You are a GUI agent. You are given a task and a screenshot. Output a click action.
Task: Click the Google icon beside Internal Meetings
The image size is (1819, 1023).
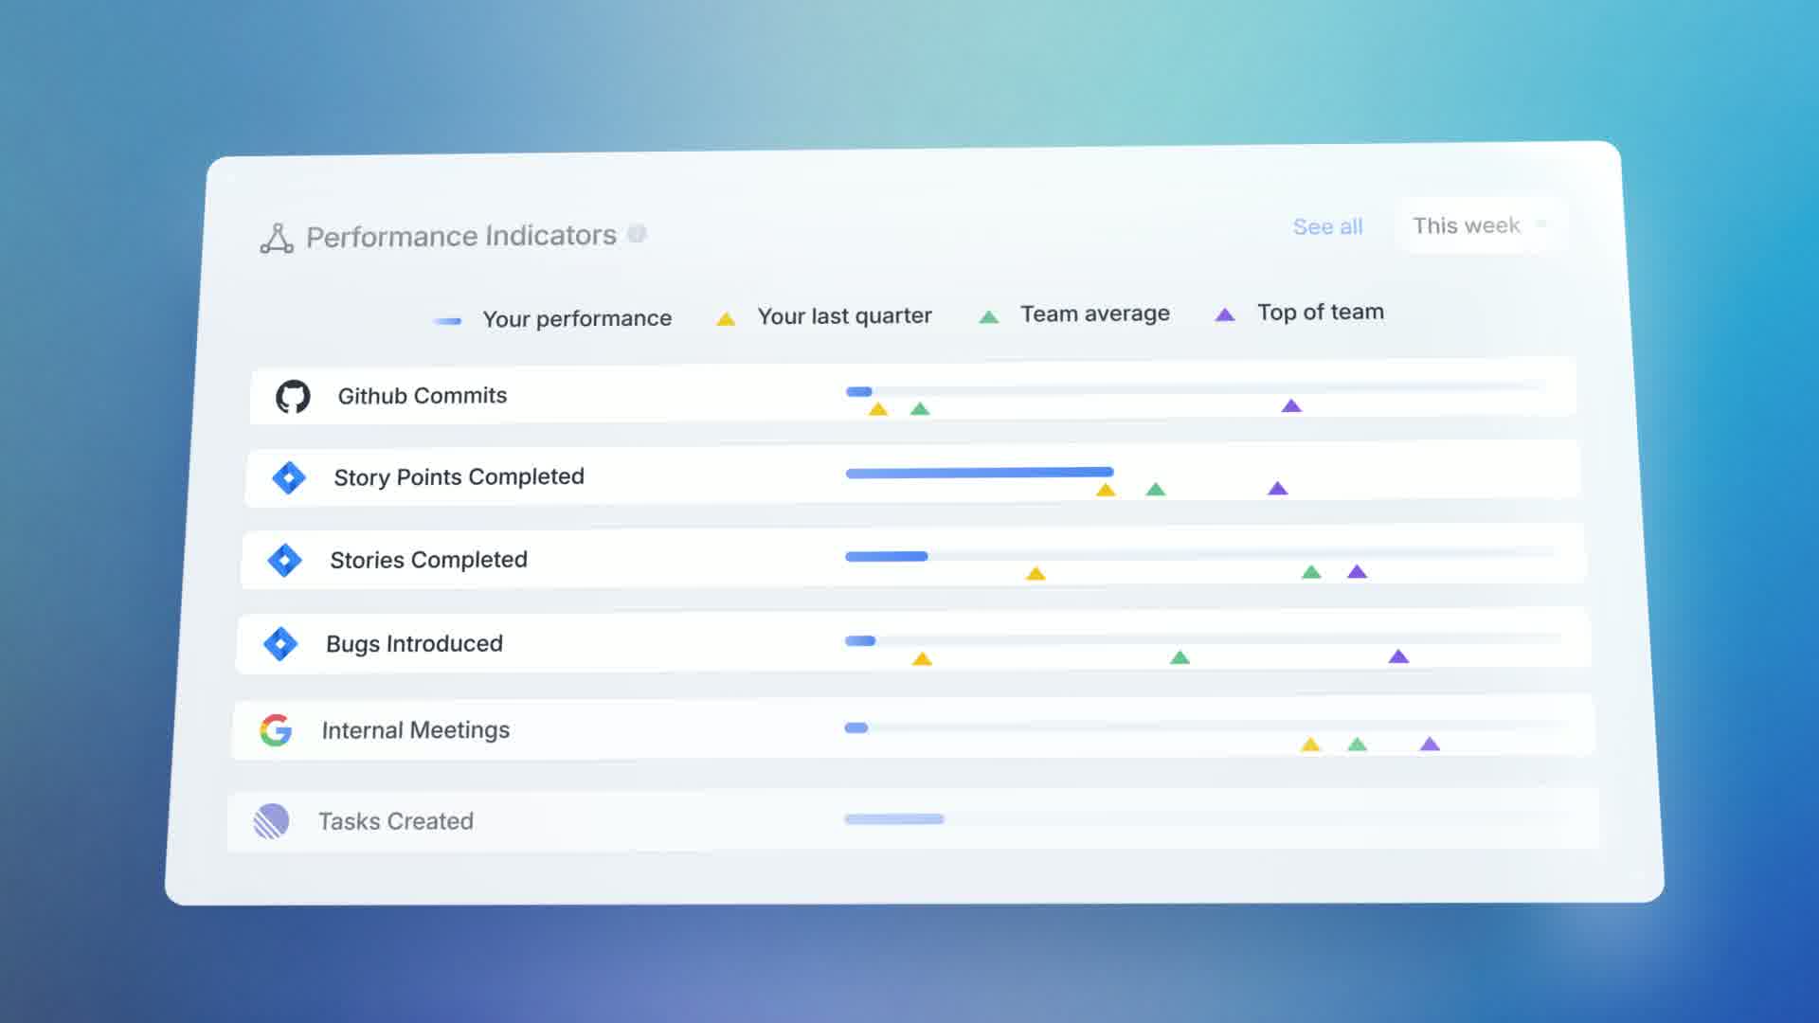(x=276, y=730)
